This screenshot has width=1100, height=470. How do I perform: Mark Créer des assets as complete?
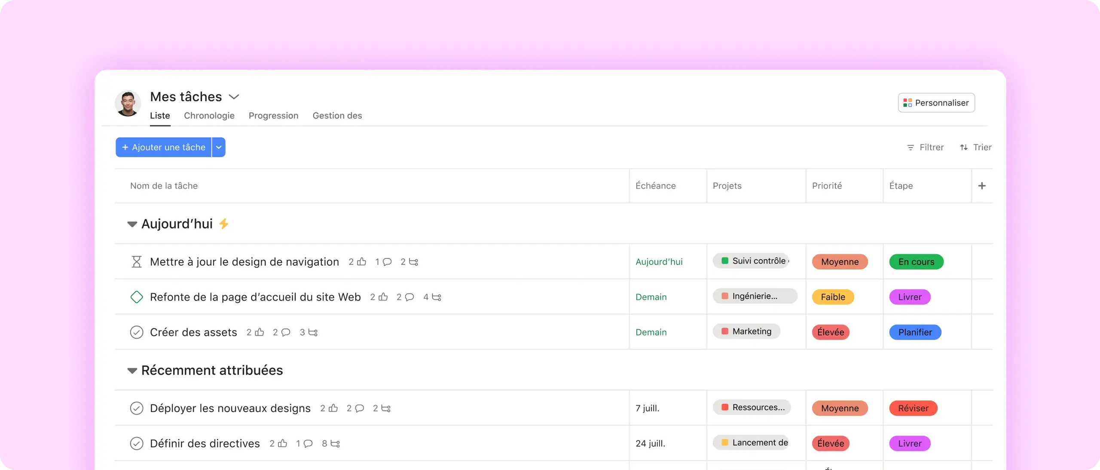136,332
